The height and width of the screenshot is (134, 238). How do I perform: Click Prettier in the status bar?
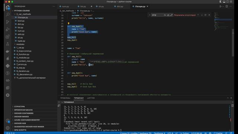click(x=218, y=133)
